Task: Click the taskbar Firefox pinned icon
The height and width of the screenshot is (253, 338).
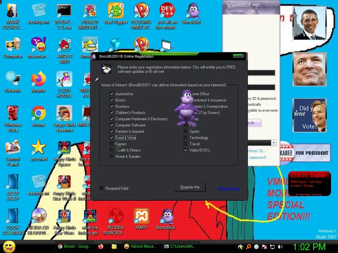Action: [101, 246]
